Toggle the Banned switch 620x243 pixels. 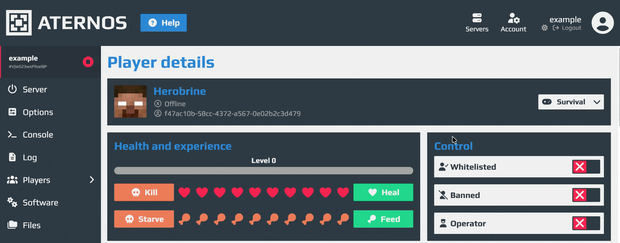click(x=586, y=195)
